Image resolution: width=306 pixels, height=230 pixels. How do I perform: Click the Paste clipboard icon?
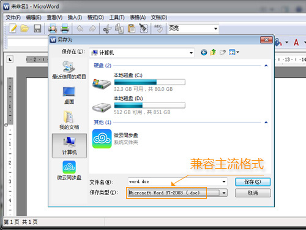point(132,28)
